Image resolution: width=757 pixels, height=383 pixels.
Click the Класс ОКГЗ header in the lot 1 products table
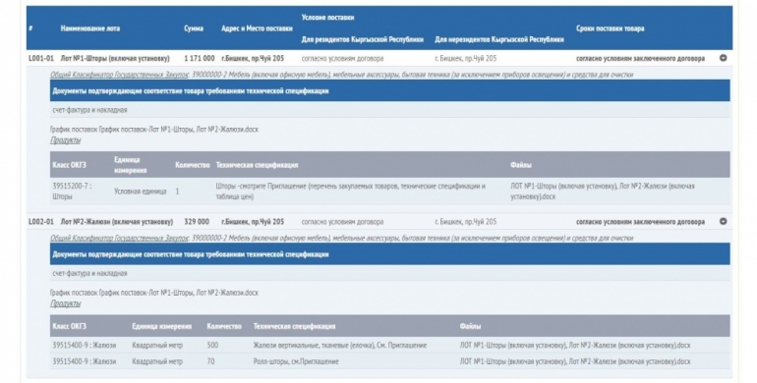click(70, 165)
